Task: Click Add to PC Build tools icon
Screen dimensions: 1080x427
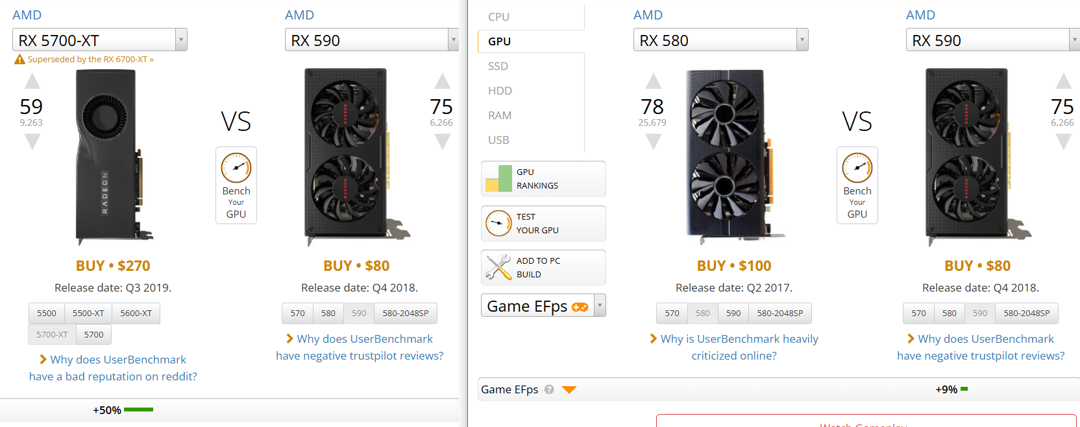Action: 498,267
